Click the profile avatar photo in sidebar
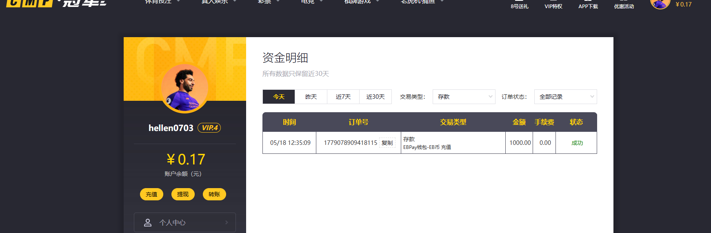The width and height of the screenshot is (711, 233). pyautogui.click(x=185, y=88)
